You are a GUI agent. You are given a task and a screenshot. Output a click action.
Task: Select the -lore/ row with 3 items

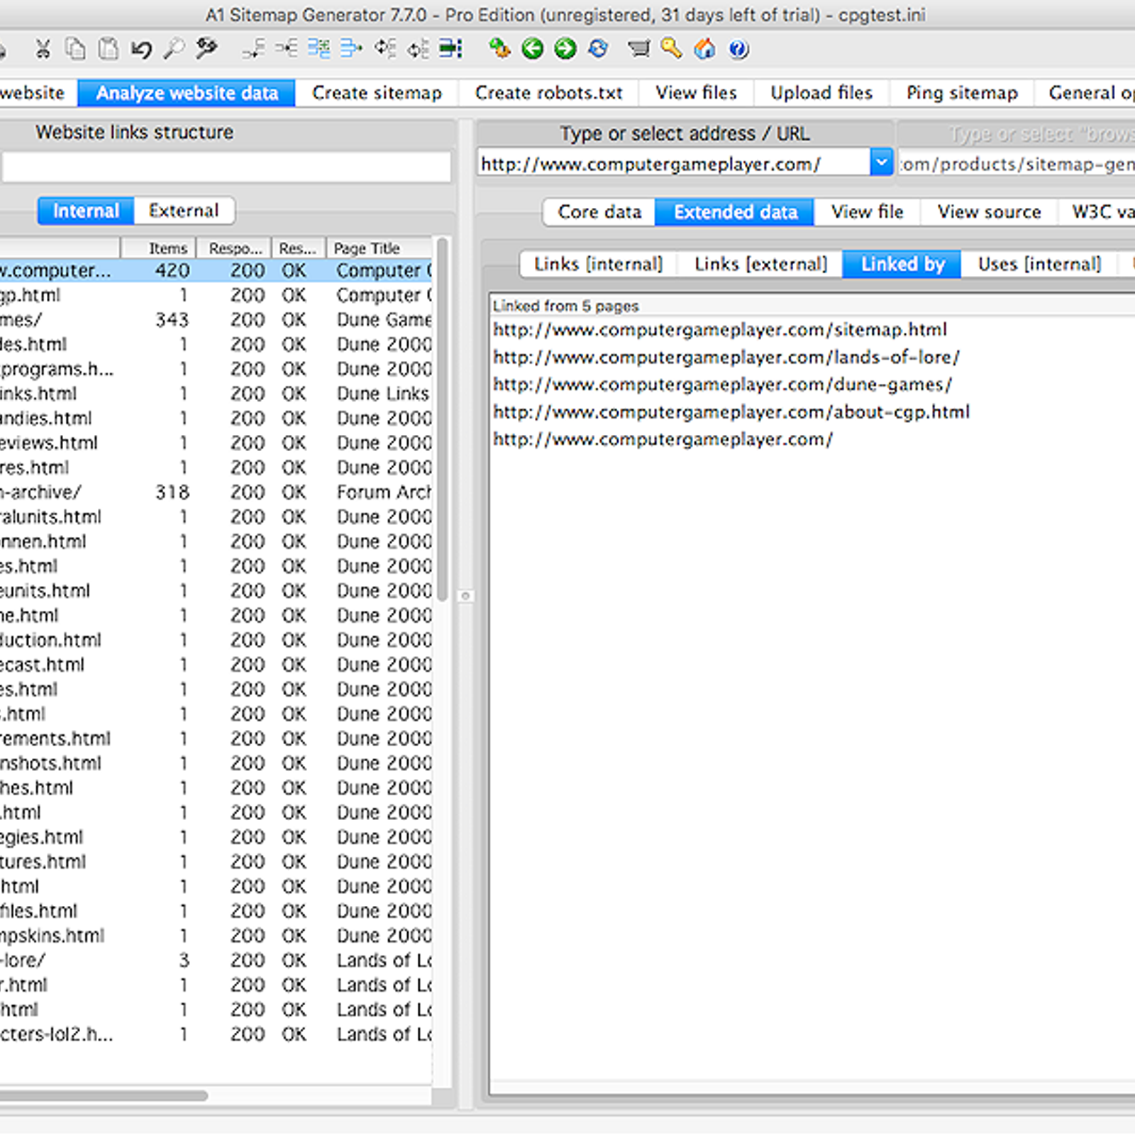point(216,960)
